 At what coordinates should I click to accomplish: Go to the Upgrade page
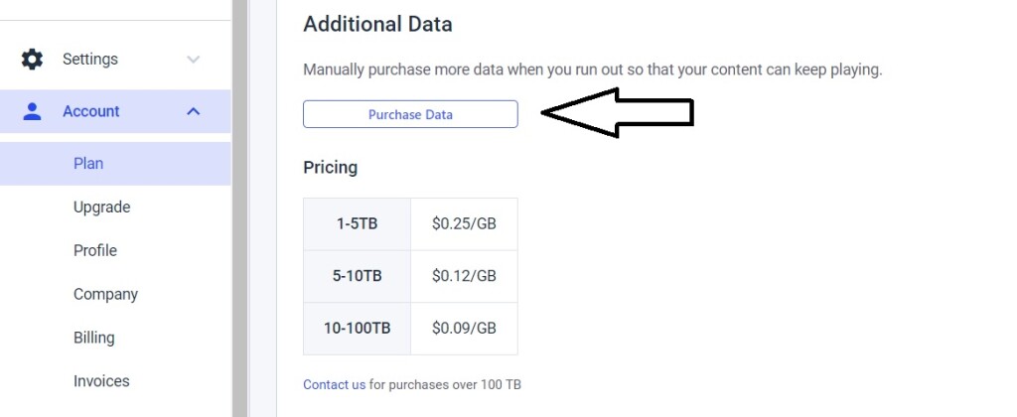[102, 208]
